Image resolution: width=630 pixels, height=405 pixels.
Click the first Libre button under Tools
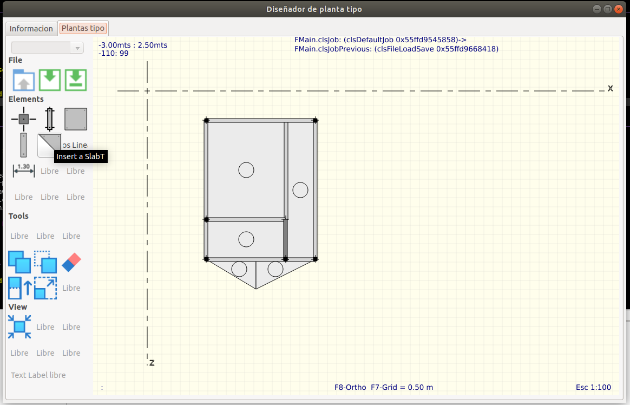pyautogui.click(x=19, y=236)
